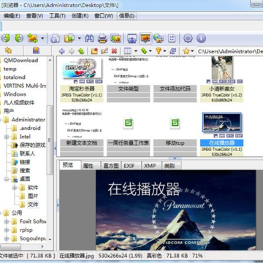The height and width of the screenshot is (263, 263).
Task: Open the filter dropdown arrow
Action: pyautogui.click(x=165, y=51)
